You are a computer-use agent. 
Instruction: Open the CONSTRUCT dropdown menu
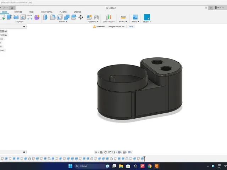click(109, 22)
